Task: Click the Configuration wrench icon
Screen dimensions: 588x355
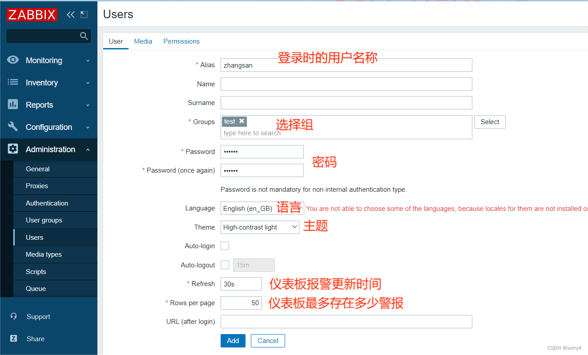Action: [x=13, y=127]
